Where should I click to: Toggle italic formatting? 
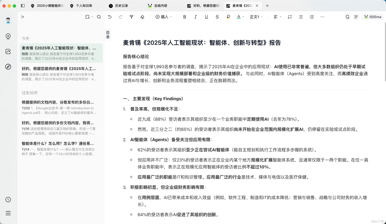pyautogui.click(x=196, y=17)
